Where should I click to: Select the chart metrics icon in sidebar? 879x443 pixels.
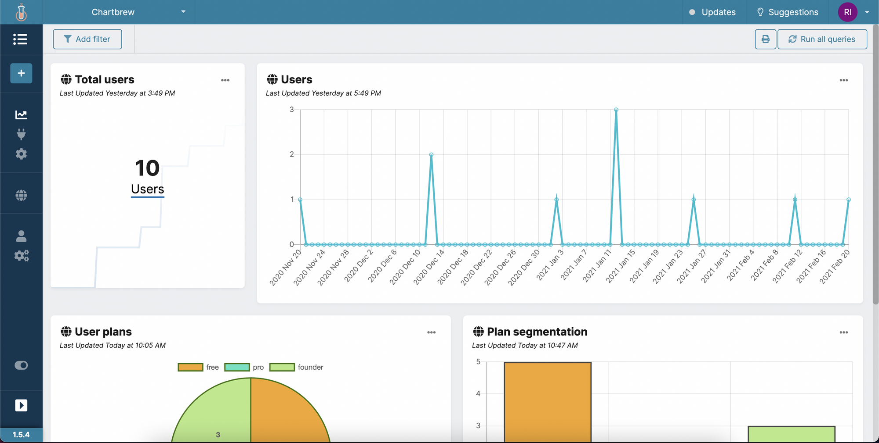point(21,115)
